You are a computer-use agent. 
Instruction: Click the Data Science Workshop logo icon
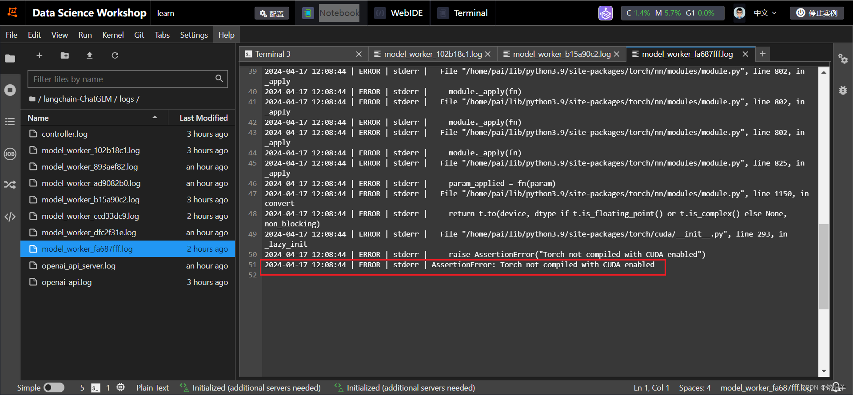coord(12,12)
